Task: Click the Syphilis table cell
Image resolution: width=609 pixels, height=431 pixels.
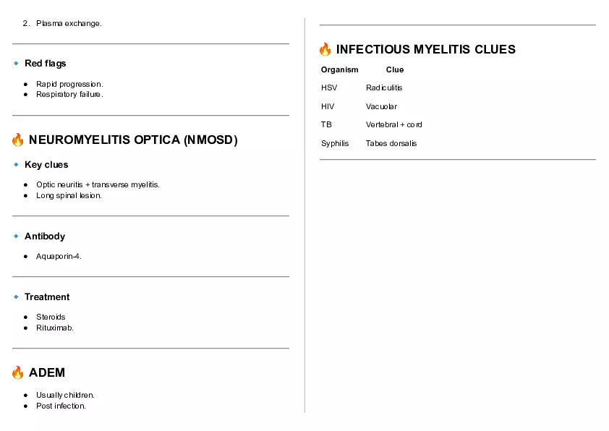Action: click(335, 143)
